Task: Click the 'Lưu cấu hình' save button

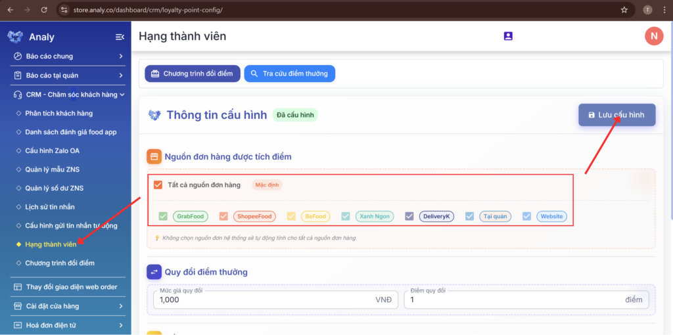Action: (616, 114)
